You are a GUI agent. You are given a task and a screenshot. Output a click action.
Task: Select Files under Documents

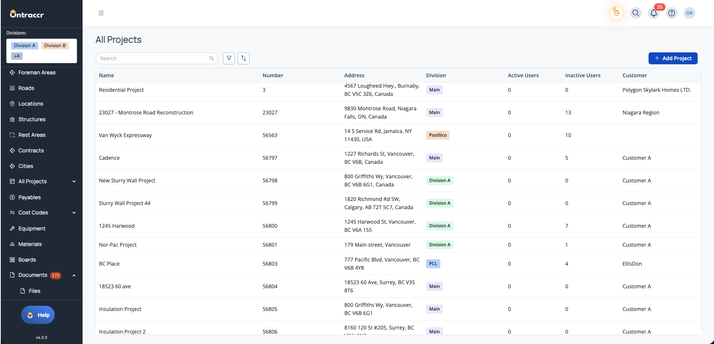click(34, 291)
